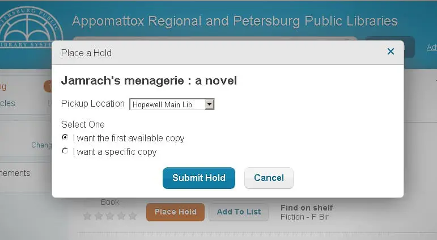Rate the book two stars
Viewport: 437px width, 240px height.
(x=99, y=216)
